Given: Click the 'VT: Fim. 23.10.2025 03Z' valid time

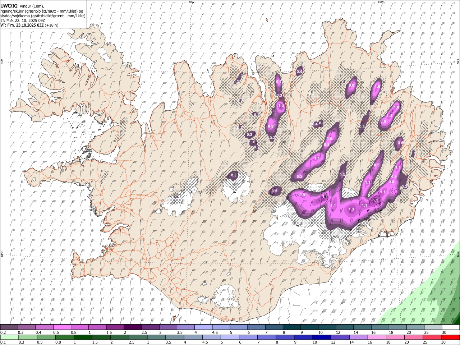Looking at the screenshot, I should click(x=22, y=25).
